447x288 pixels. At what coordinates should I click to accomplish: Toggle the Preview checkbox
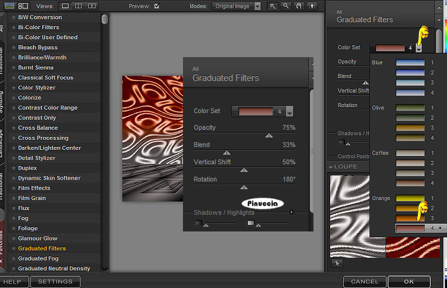[x=157, y=6]
